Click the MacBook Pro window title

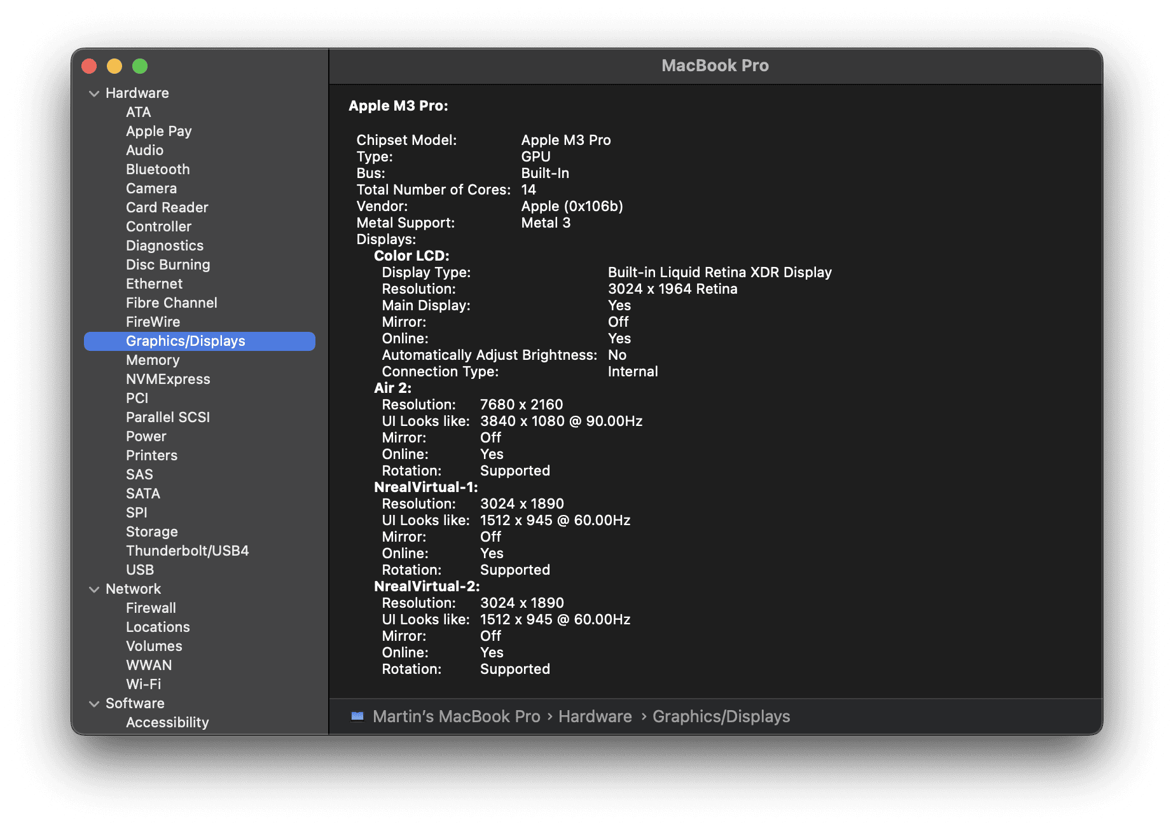click(715, 65)
